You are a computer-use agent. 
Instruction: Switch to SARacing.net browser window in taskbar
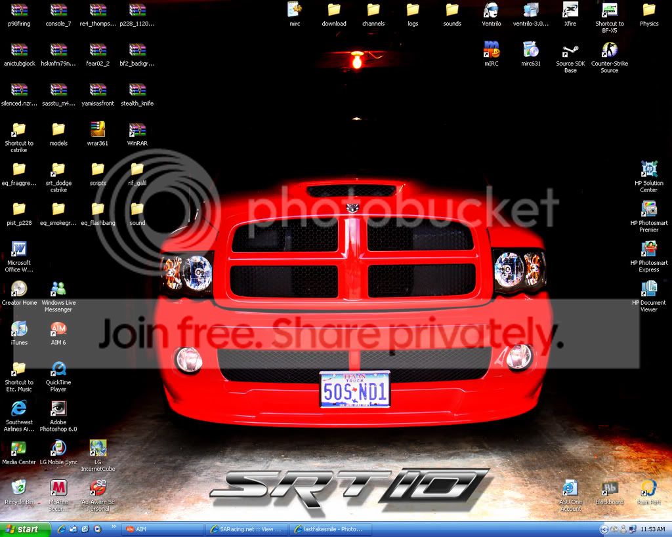pyautogui.click(x=247, y=529)
